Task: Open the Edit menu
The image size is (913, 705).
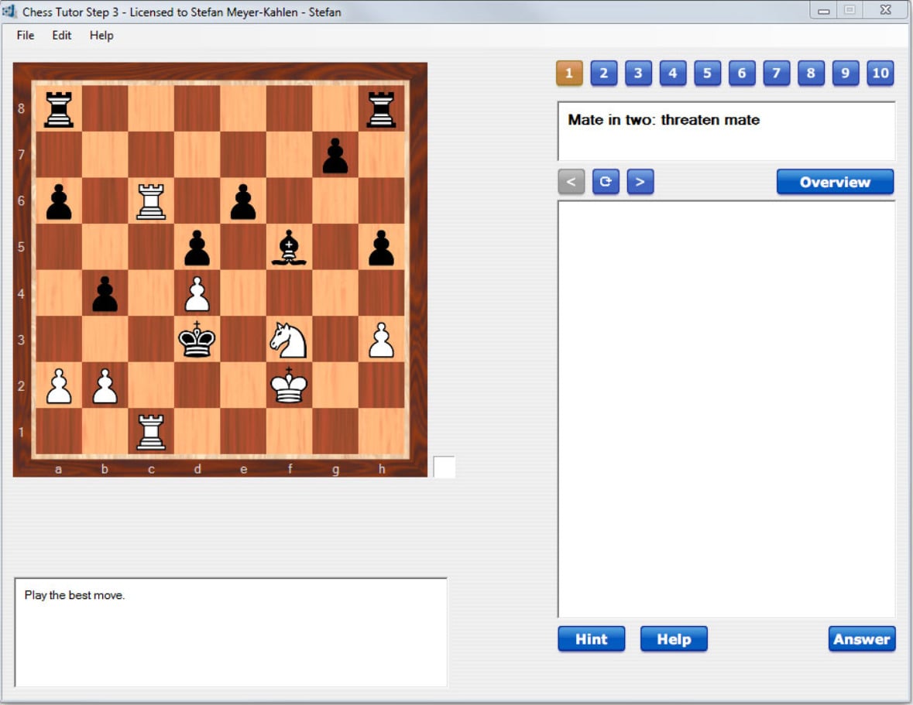Action: coord(61,36)
